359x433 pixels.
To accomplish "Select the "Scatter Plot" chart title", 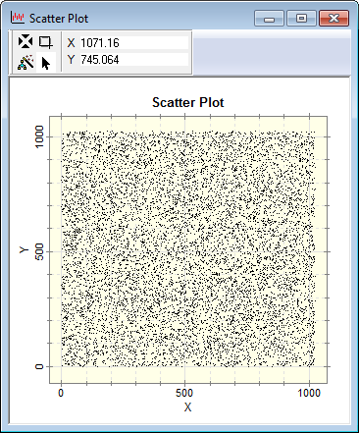I will tap(188, 102).
